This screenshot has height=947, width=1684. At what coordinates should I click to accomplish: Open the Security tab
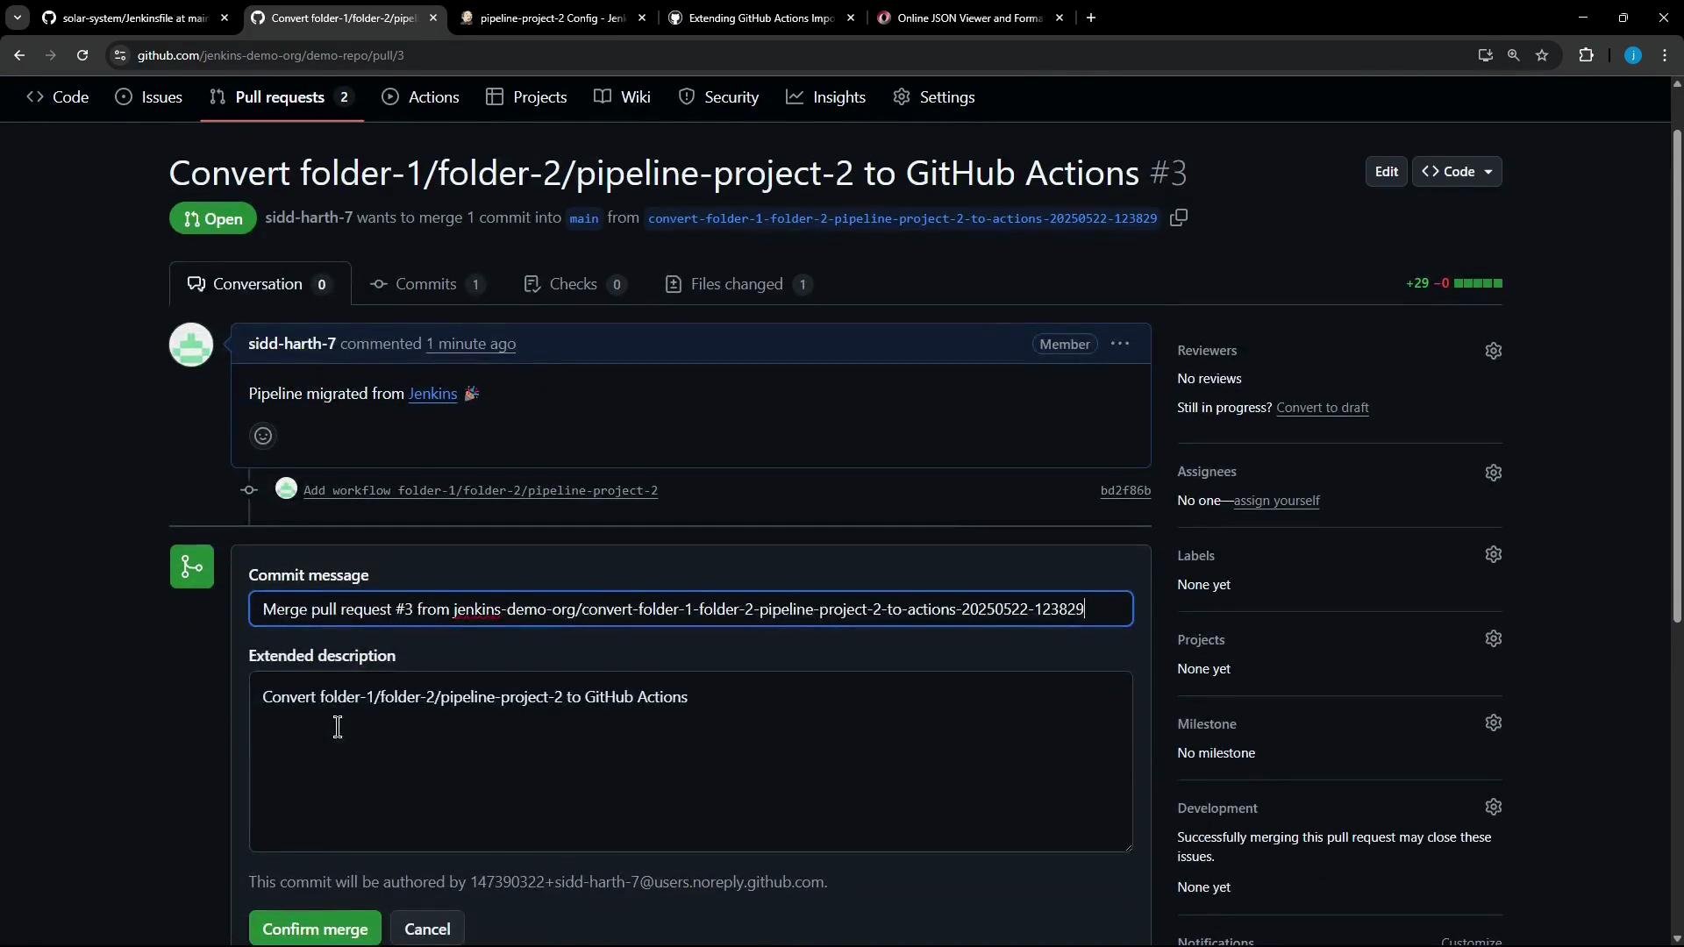pyautogui.click(x=718, y=97)
